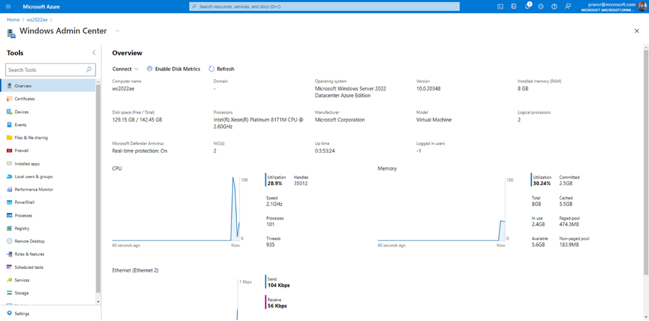Screen dimensions: 649x321
Task: Click the user account avatar
Action: [x=641, y=6]
